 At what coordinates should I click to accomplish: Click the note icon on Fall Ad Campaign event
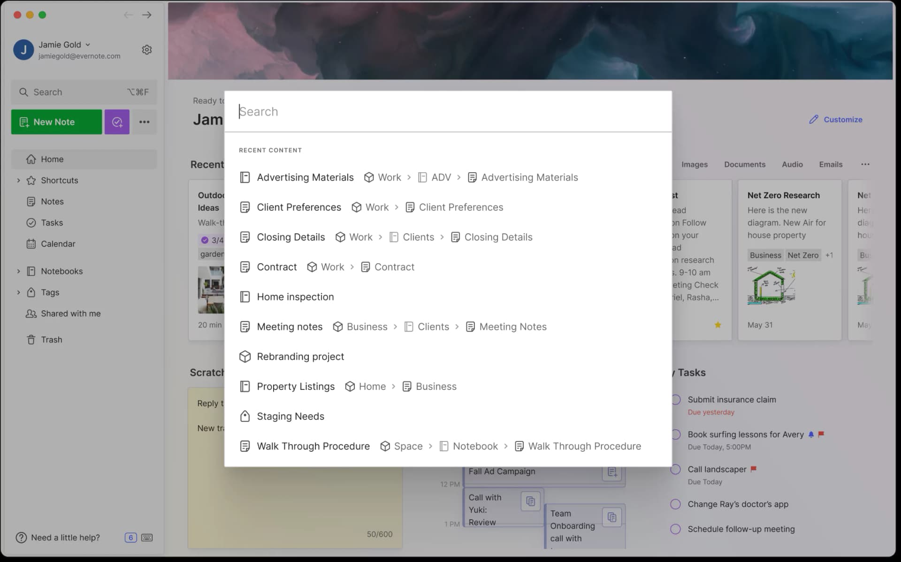click(x=611, y=472)
